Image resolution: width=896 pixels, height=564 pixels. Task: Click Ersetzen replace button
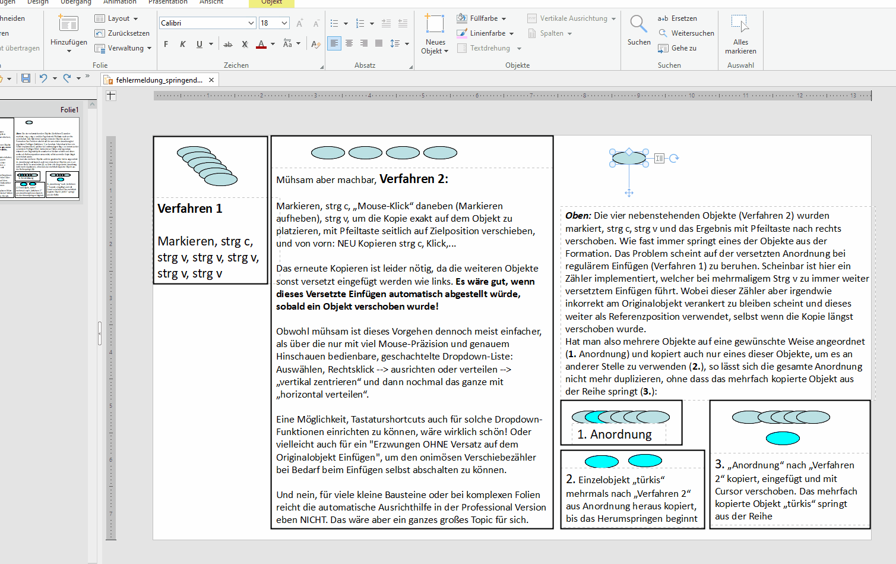677,18
